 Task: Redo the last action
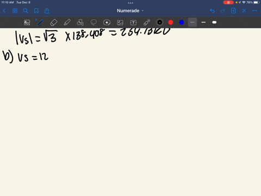[223, 11]
